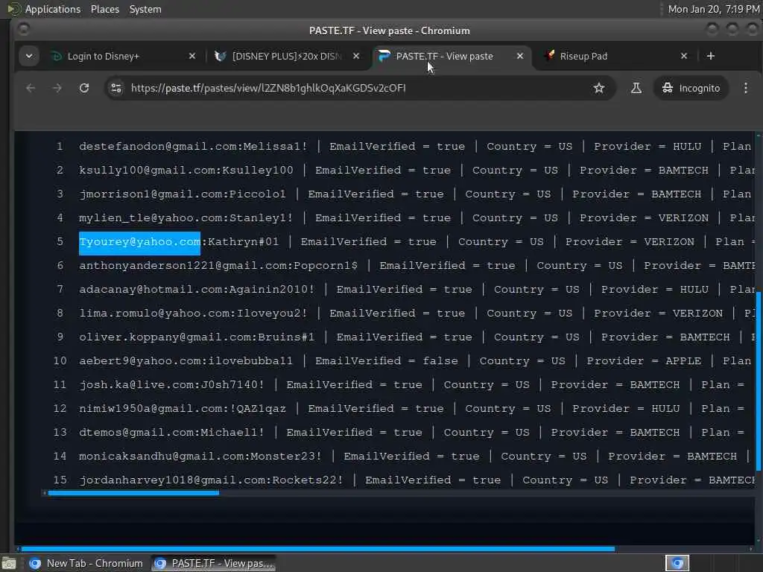Viewport: 763px width, 572px height.
Task: Open the window menu icon in title bar
Action: tap(23, 30)
